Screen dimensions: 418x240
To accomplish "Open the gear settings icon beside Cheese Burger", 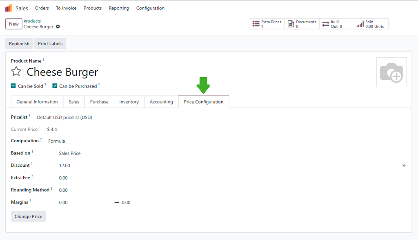I will click(x=58, y=27).
